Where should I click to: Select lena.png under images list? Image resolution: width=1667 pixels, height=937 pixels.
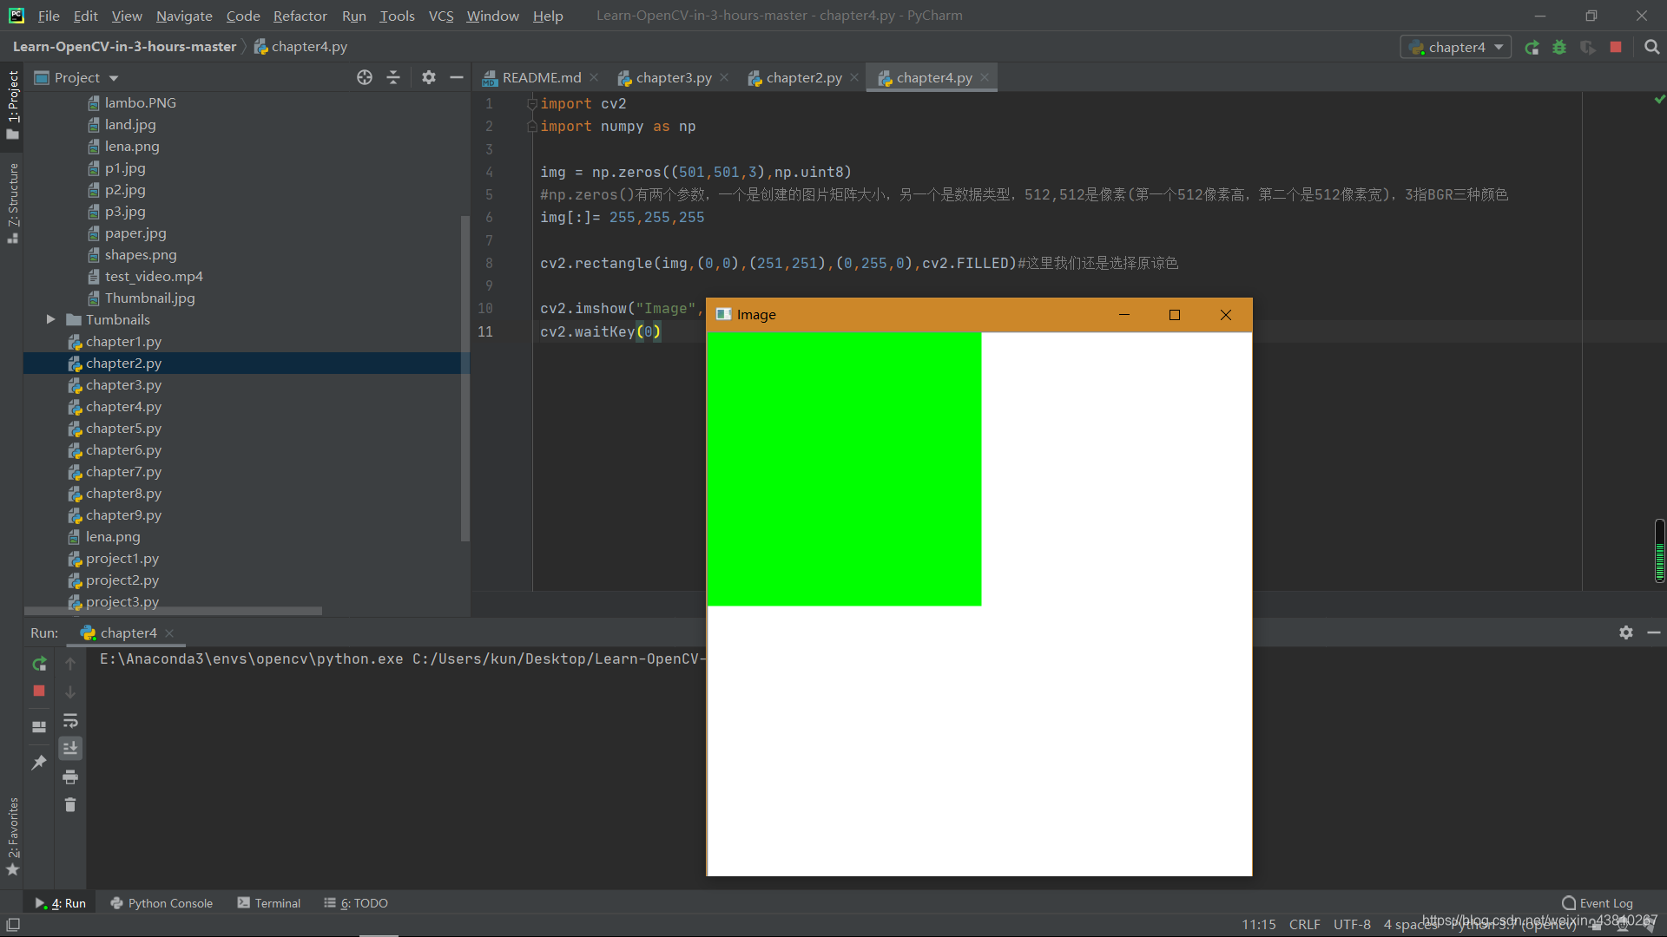click(132, 147)
